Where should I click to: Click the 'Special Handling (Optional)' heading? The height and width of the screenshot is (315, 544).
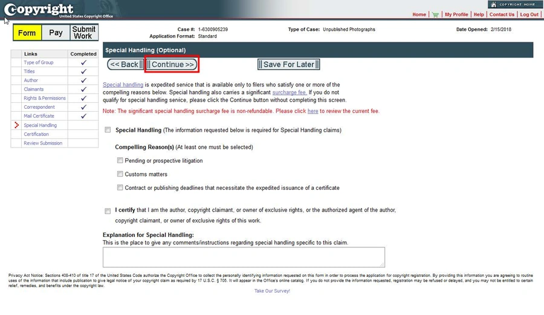(x=145, y=50)
